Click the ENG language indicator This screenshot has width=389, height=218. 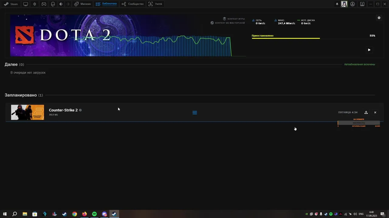tap(361, 214)
